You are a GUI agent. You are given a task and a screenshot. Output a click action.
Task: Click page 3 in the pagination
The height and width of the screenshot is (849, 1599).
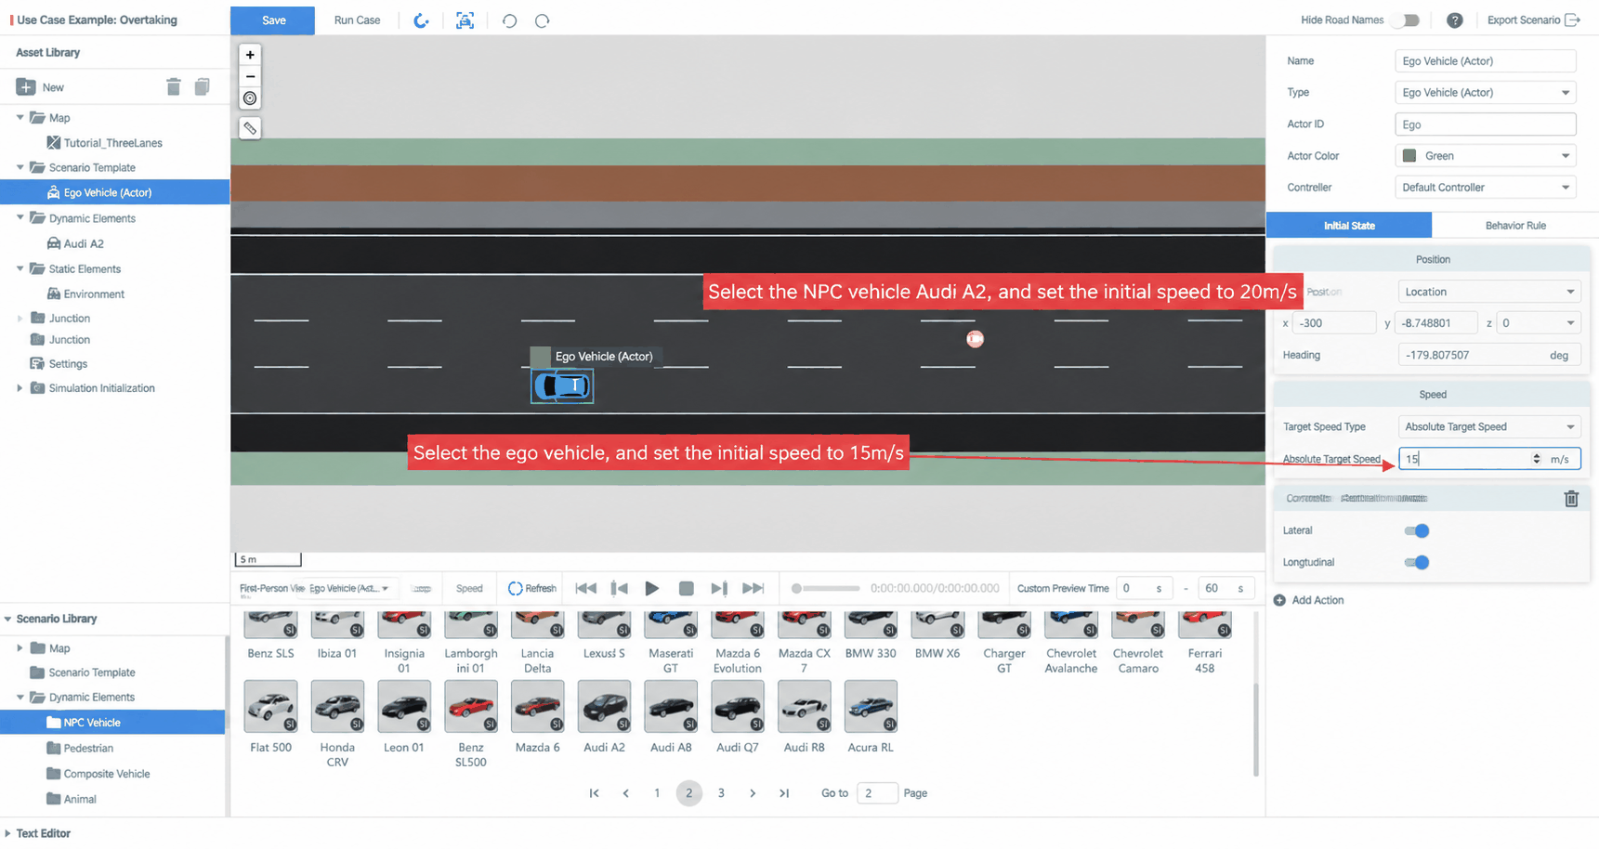tap(721, 793)
